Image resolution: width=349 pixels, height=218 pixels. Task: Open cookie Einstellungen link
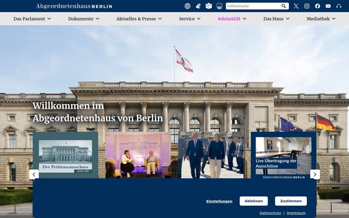(219, 202)
